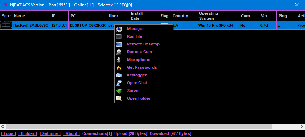The image size is (305, 137).
Task: Open the [ About ] link
Action: [x=71, y=133]
